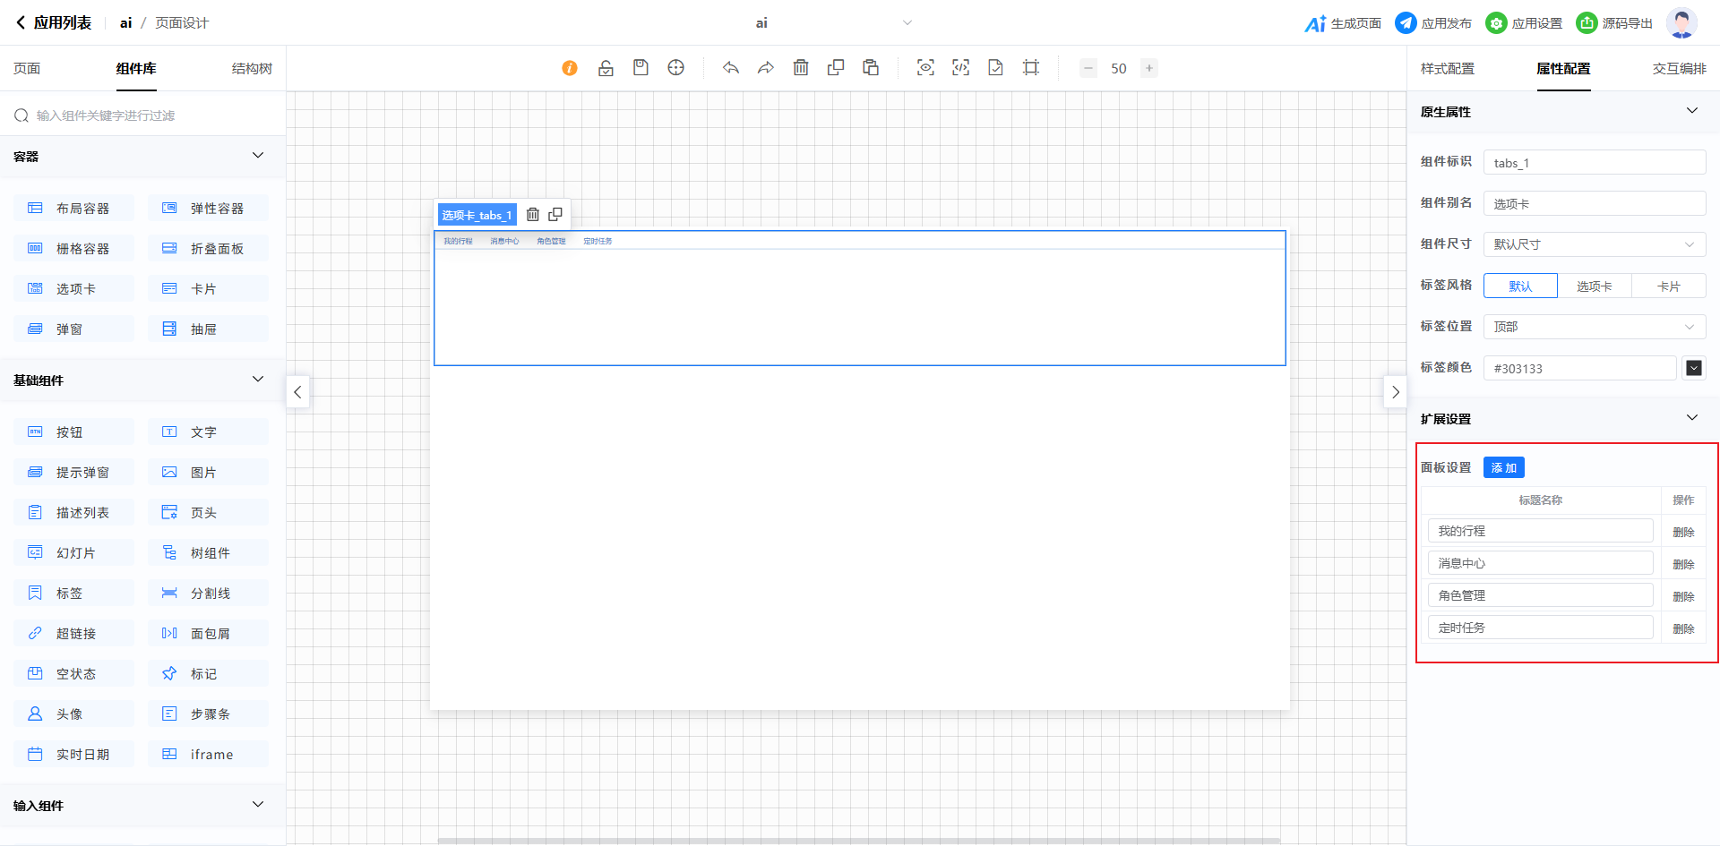Click the trash delete icon in toolbar
Screen dimensions: 1720x846
(801, 68)
